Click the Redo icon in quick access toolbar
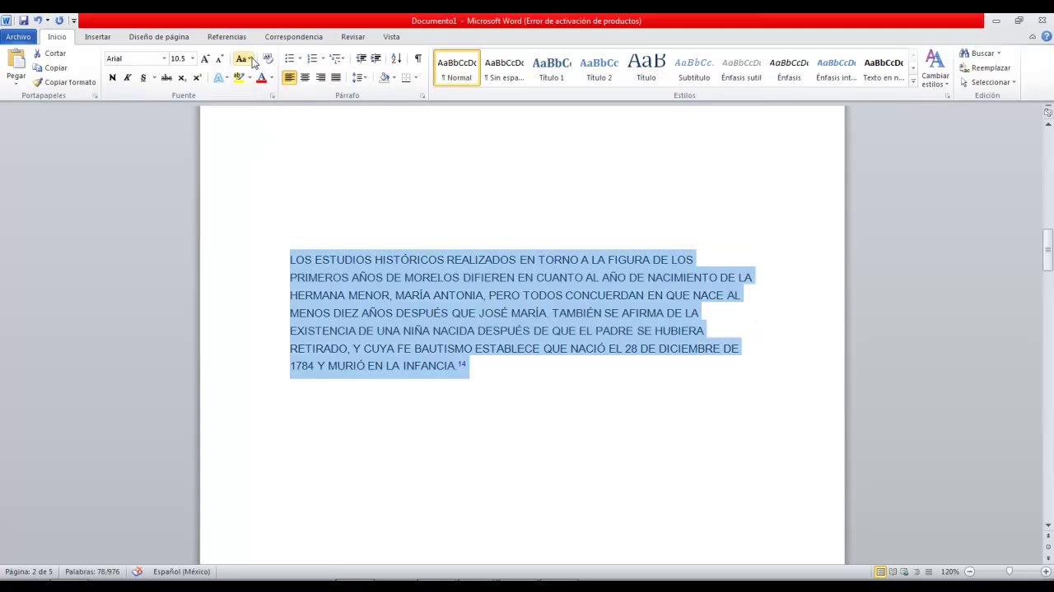 point(59,21)
